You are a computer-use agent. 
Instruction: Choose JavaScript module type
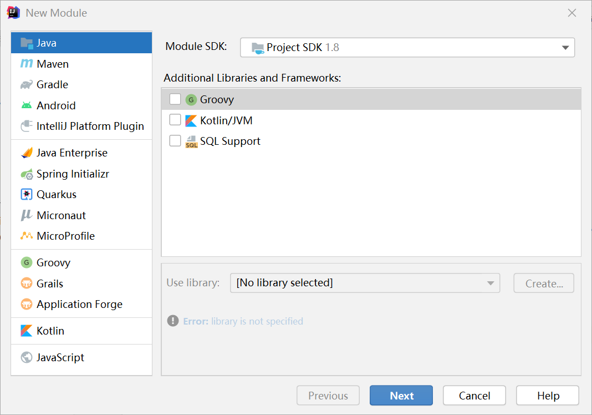[x=81, y=357]
